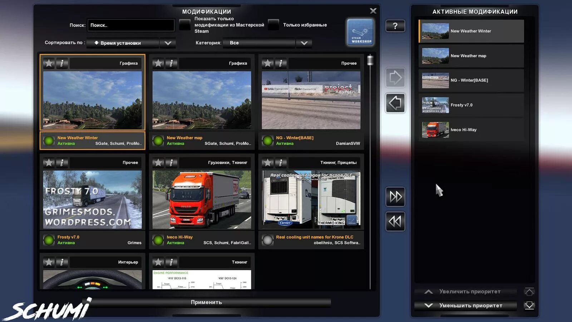The image size is (572, 322).
Task: Toggle active status of New Weather Winter
Action: (49, 141)
